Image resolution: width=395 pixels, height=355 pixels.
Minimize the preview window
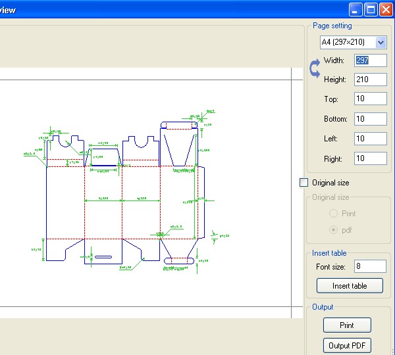355,10
